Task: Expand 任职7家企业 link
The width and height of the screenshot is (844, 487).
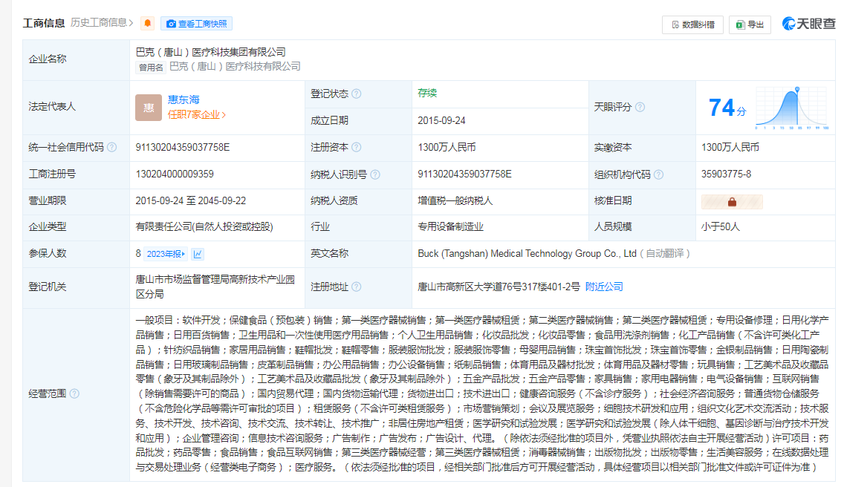Action: (x=196, y=114)
